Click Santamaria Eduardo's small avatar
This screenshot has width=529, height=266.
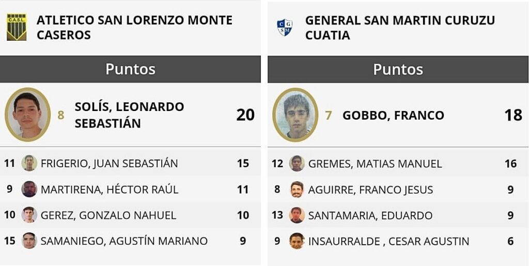point(297,215)
